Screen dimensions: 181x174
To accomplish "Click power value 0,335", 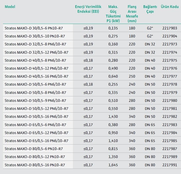I will (x=113, y=93).
